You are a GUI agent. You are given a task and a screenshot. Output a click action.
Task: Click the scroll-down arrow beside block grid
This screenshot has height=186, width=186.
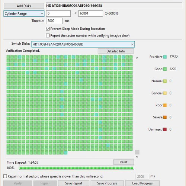click(x=137, y=157)
